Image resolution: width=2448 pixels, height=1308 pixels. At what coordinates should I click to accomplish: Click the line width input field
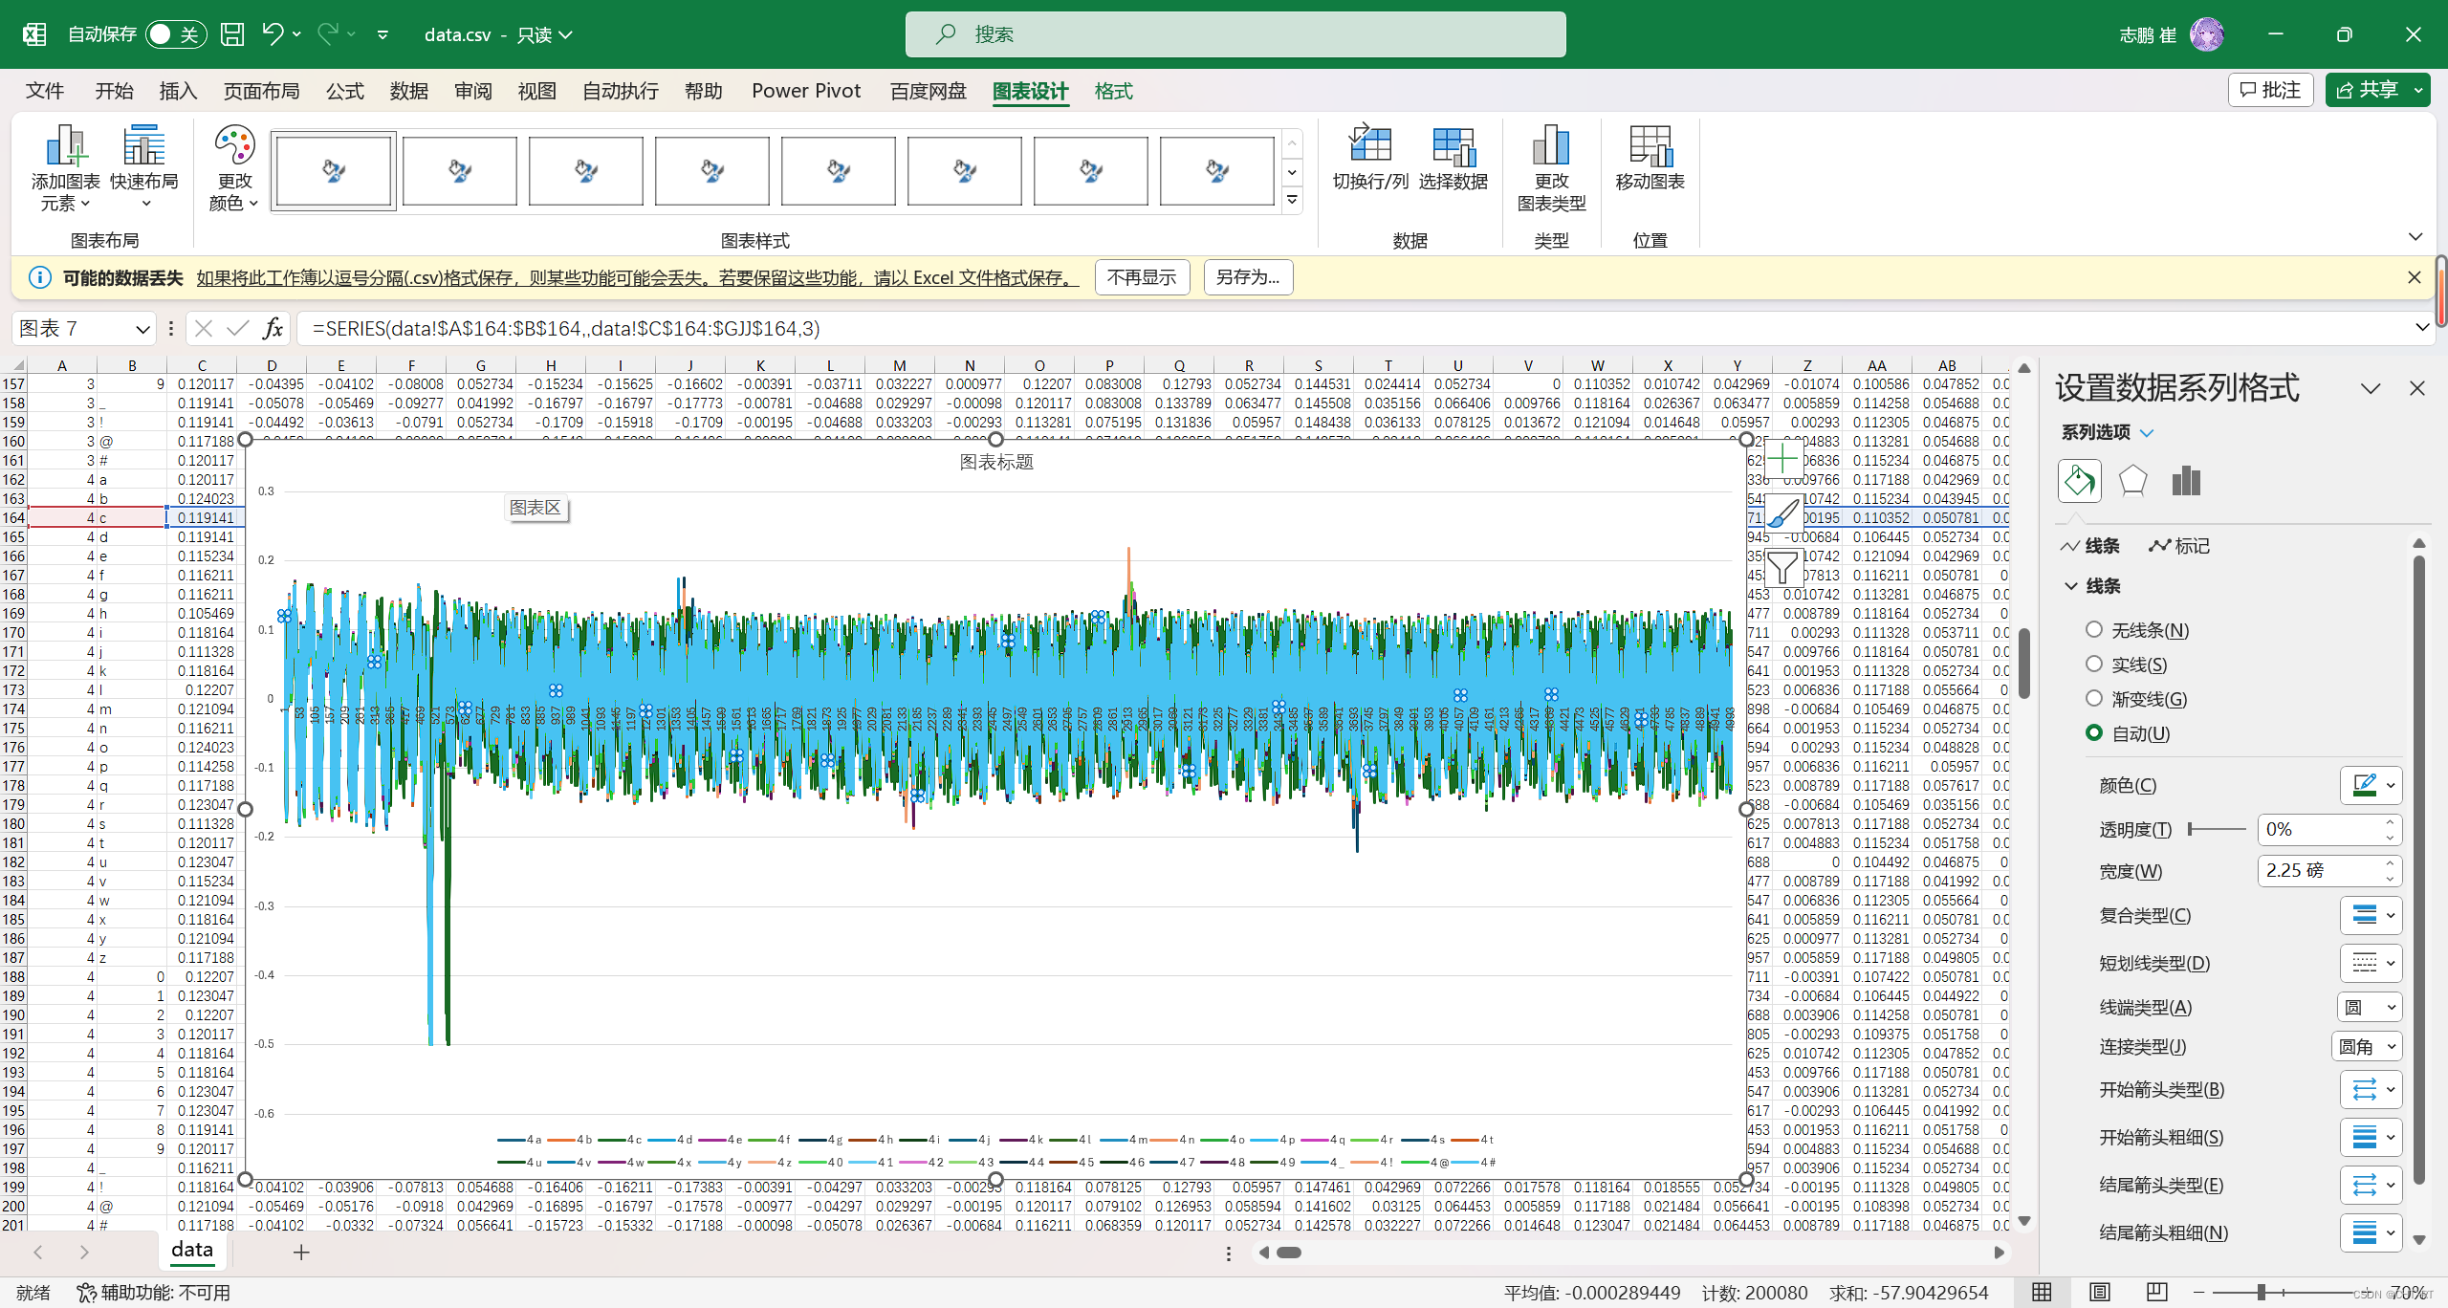(x=2320, y=870)
